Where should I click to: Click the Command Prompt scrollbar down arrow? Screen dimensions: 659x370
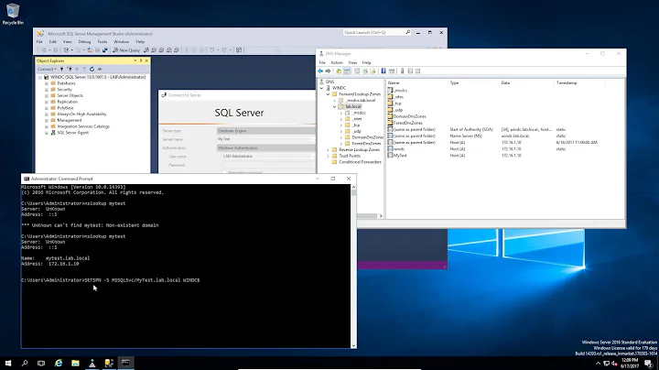click(353, 345)
